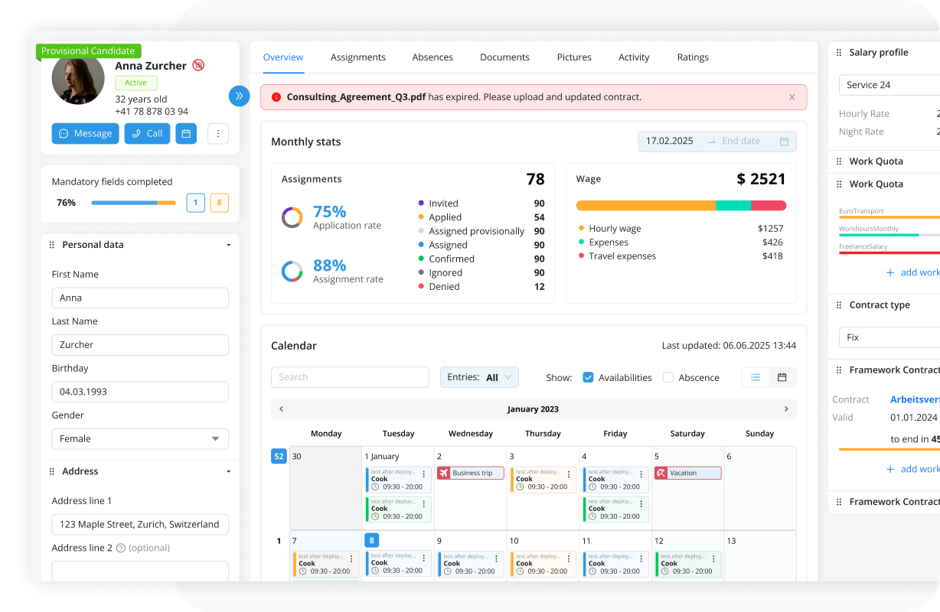Go to the previous month in calendar

click(x=281, y=409)
